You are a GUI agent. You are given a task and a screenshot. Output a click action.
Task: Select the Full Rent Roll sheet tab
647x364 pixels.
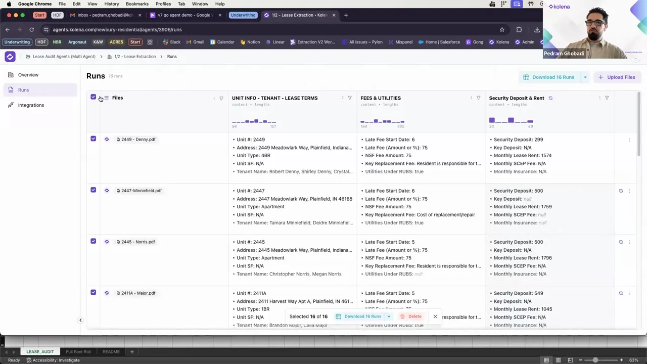(x=78, y=351)
